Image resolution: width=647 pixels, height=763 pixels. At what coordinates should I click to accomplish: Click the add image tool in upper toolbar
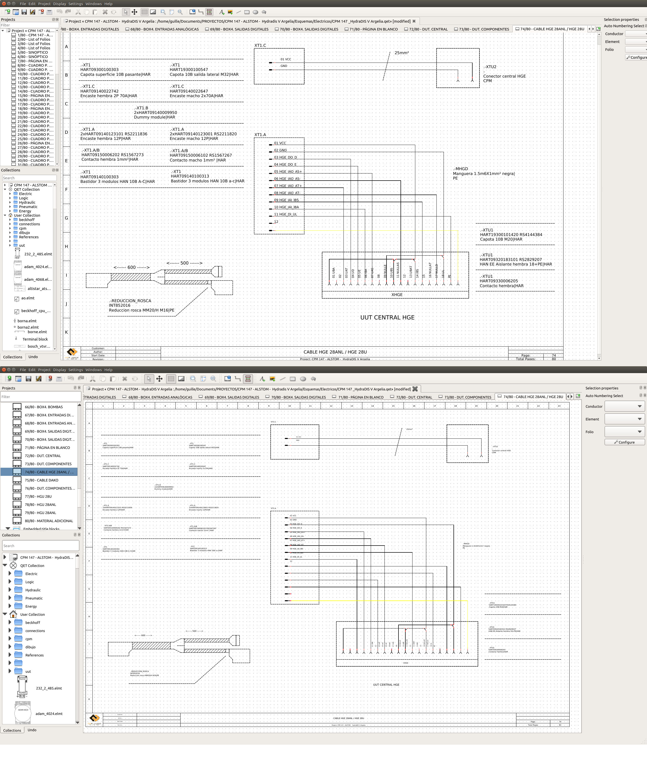coord(230,12)
